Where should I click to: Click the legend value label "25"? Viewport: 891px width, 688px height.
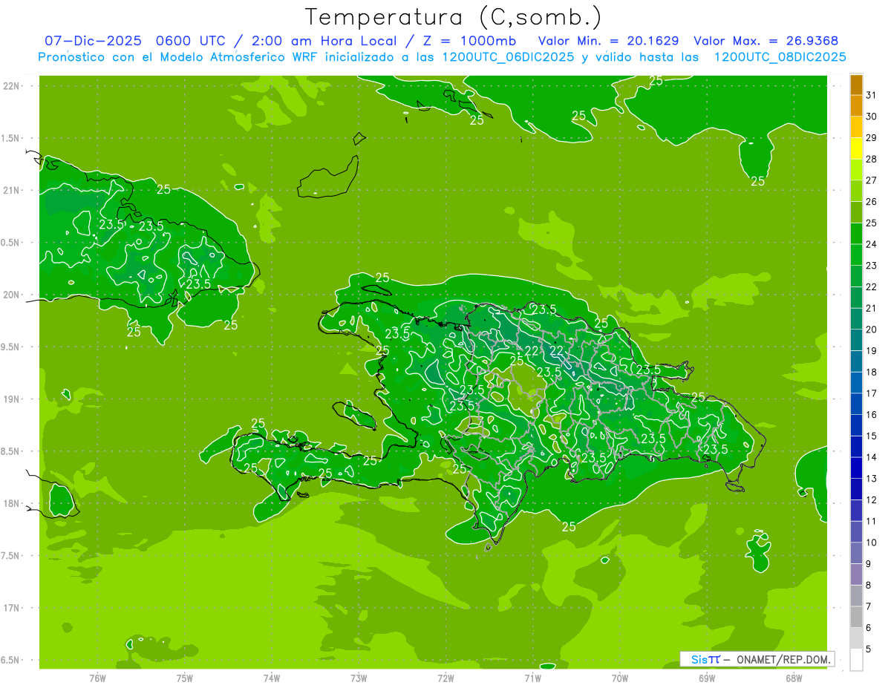[x=872, y=223]
